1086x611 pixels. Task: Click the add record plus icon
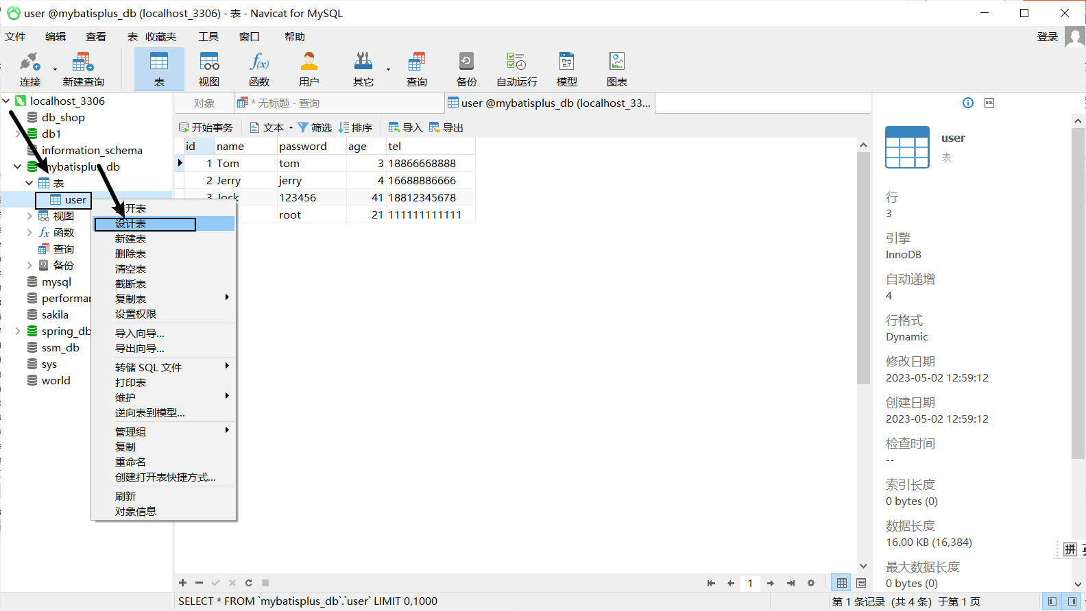183,583
